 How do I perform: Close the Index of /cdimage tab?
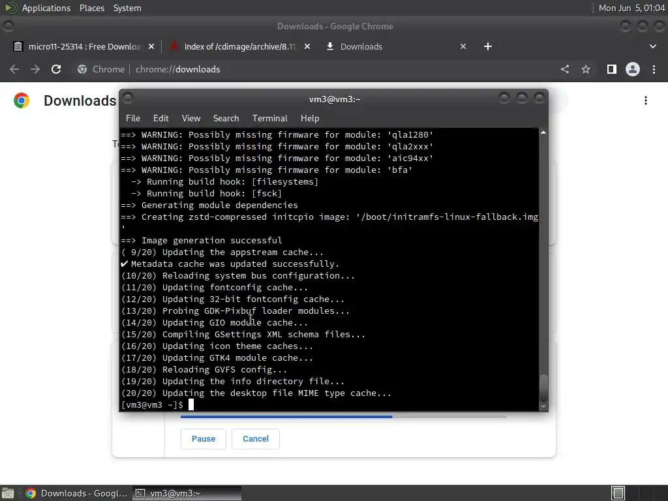coord(307,46)
